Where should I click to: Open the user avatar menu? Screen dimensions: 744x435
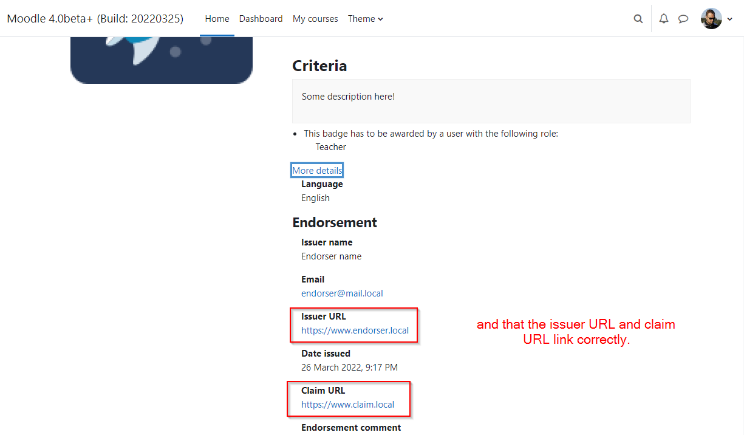[x=711, y=19]
